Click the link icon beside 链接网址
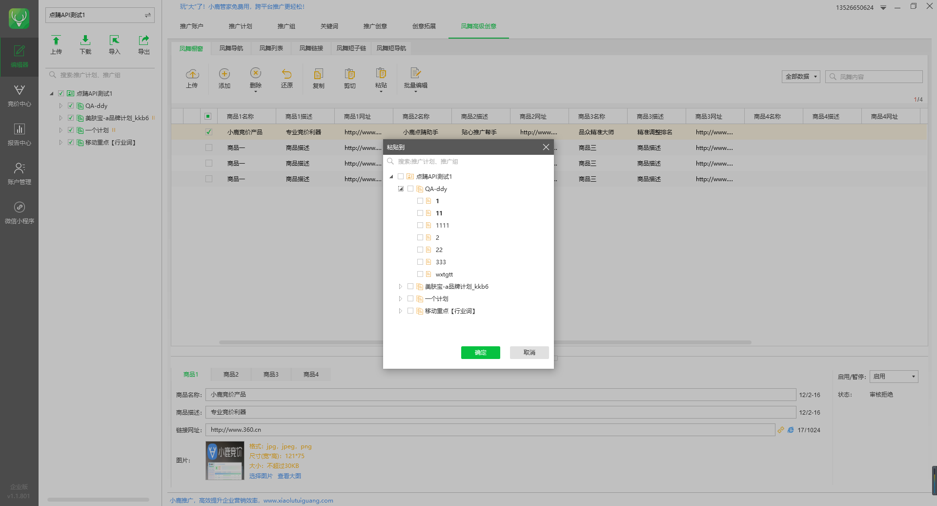937x506 pixels. click(781, 430)
